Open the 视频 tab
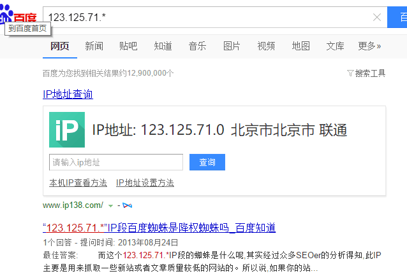This screenshot has height=276, width=407. point(266,46)
